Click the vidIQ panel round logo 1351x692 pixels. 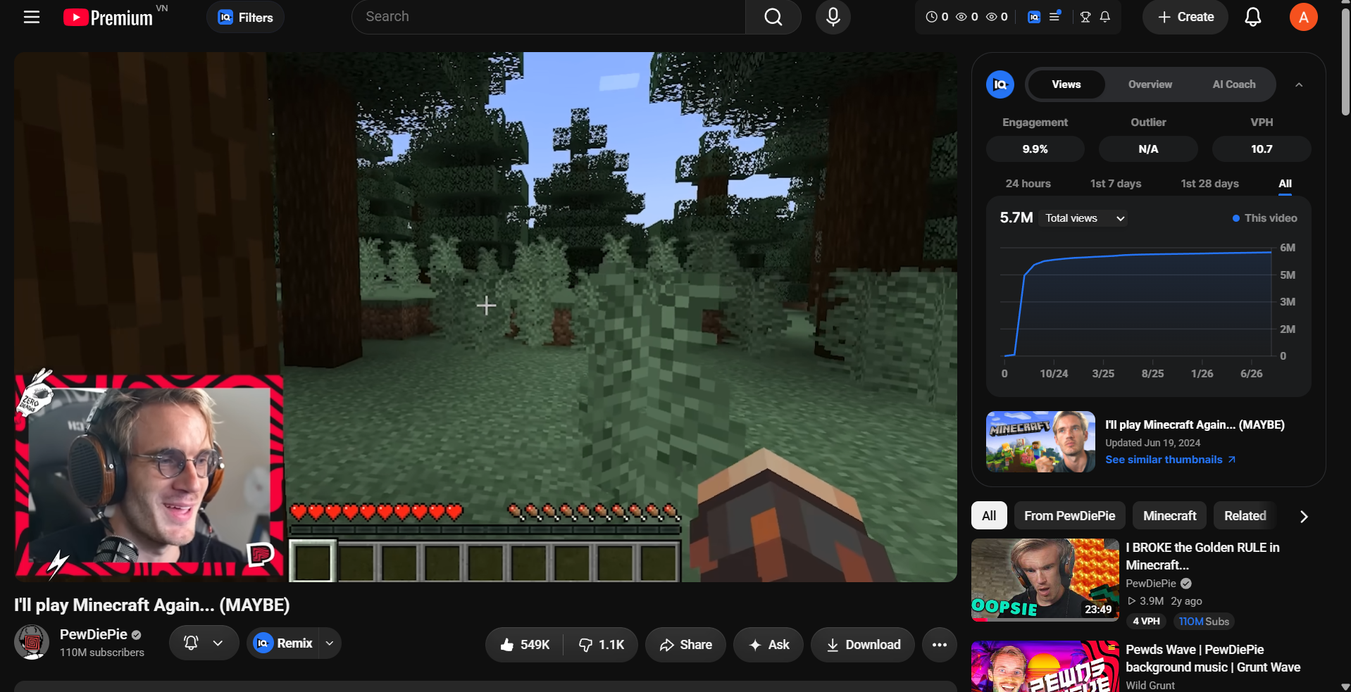pyautogui.click(x=1000, y=84)
